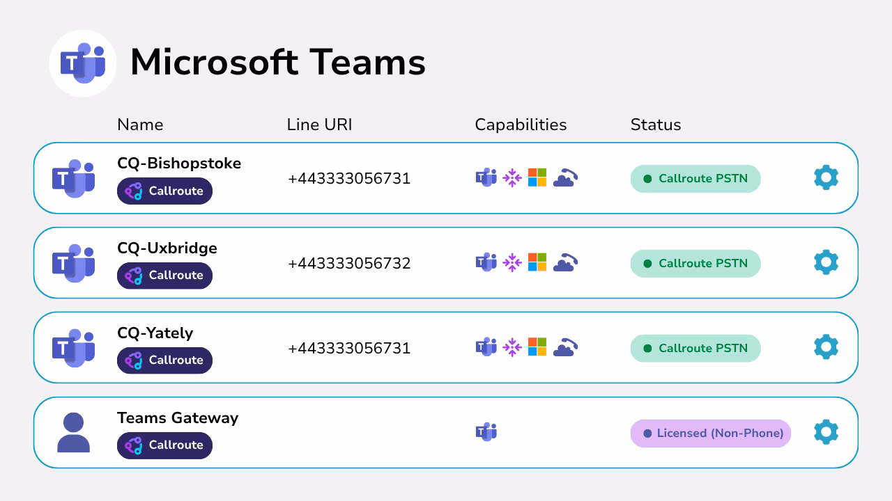Select the Callroute sync icon for CQ-Uxbridge
The image size is (892, 501).
512,262
